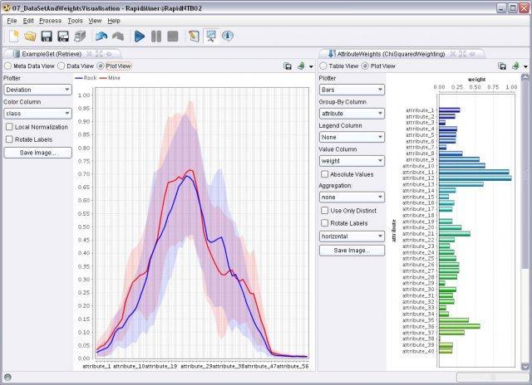Screen dimensions: 532x385
Task: Click Save Image button under Rotate Labels left
Action: tap(37, 153)
